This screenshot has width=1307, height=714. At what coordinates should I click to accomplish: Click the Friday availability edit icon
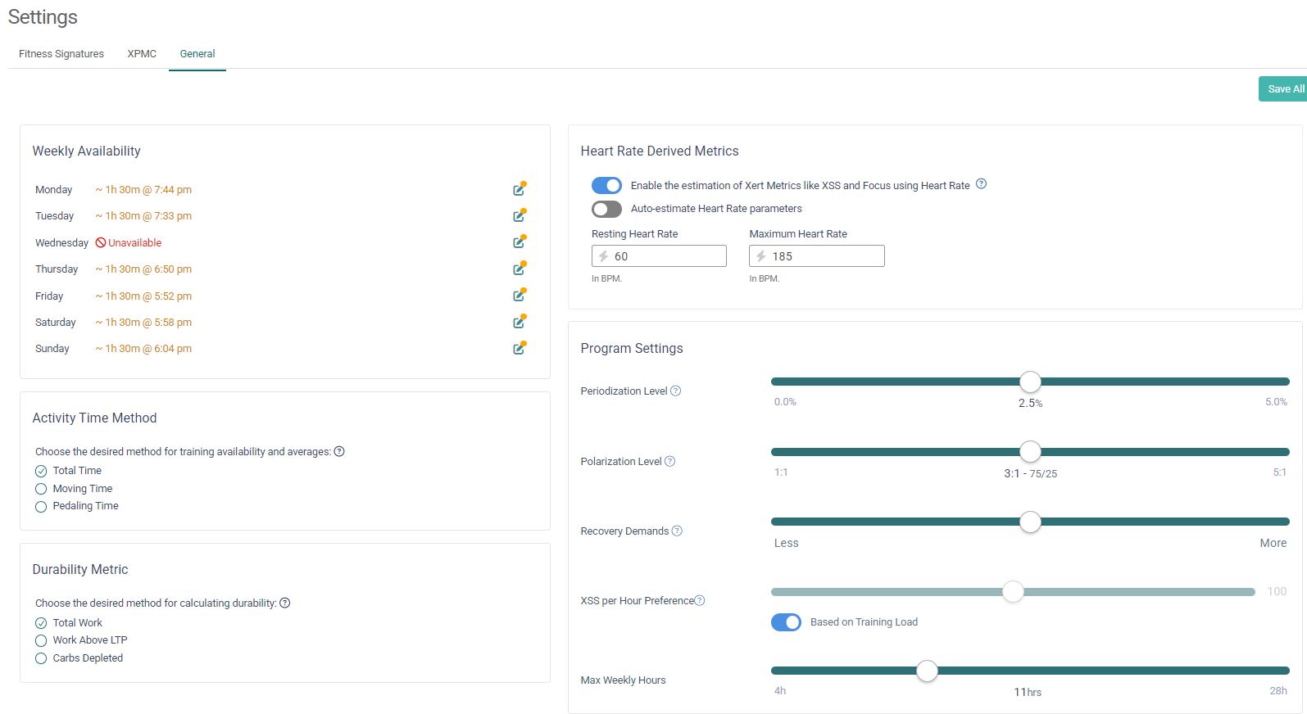click(519, 296)
